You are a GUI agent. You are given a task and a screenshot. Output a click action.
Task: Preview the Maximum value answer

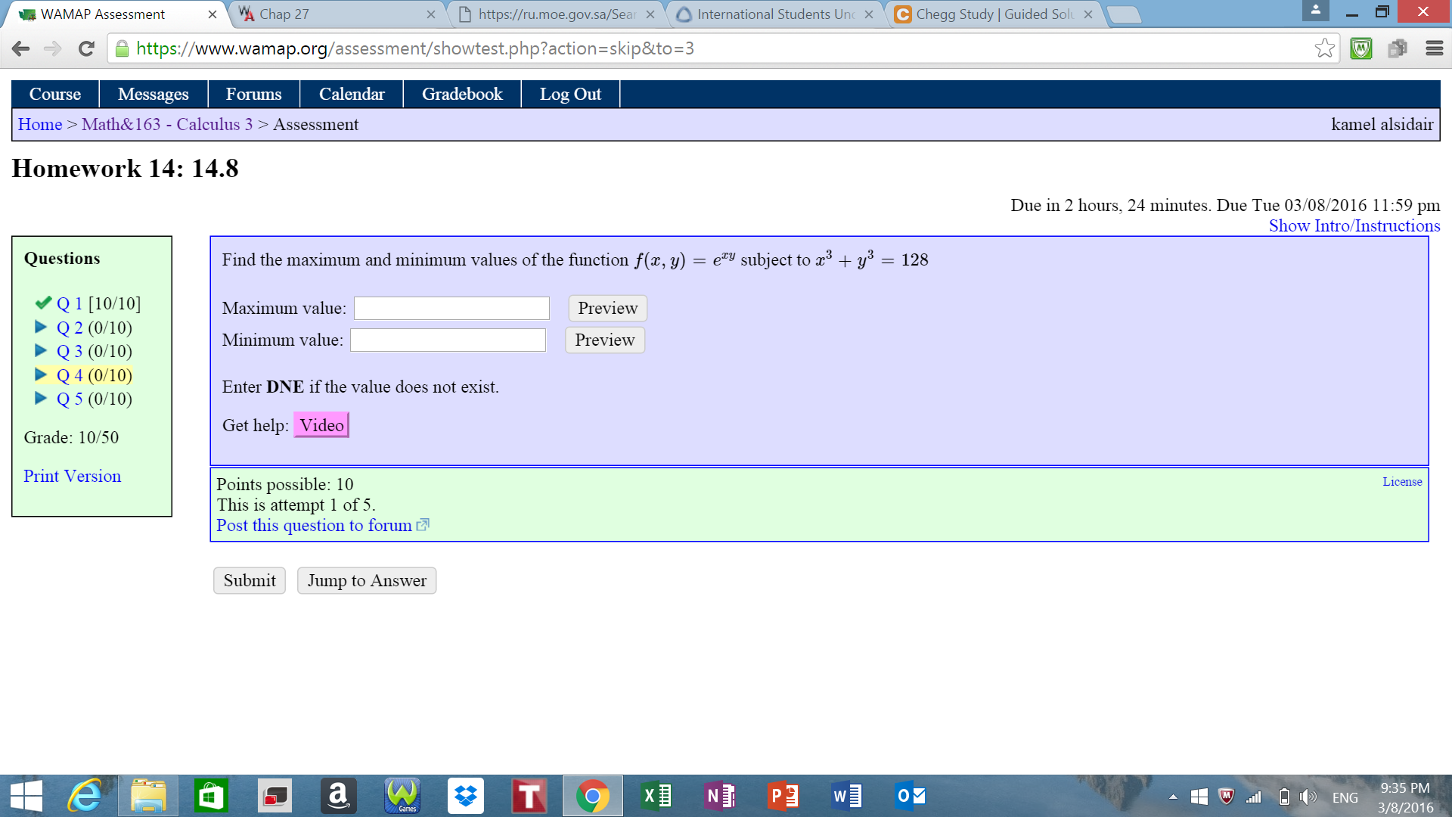pos(607,308)
